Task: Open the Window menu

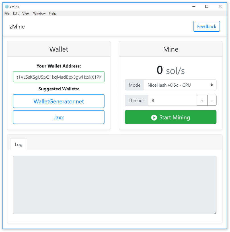Action: [x=39, y=13]
